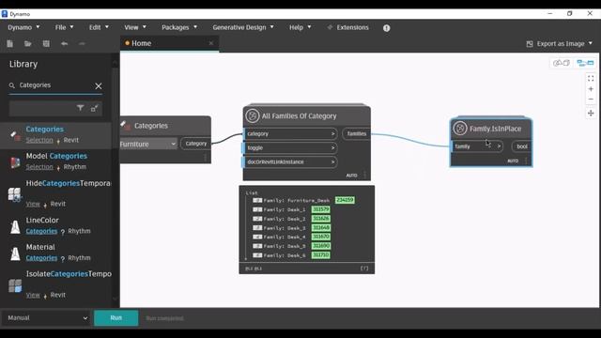Click the All Families Of Category node icon
The width and height of the screenshot is (601, 338).
coord(253,115)
